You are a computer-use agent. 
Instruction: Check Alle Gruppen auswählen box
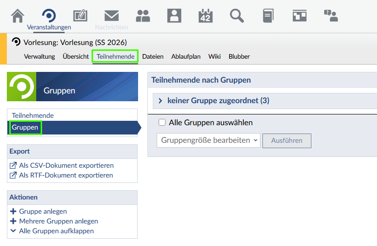point(163,123)
